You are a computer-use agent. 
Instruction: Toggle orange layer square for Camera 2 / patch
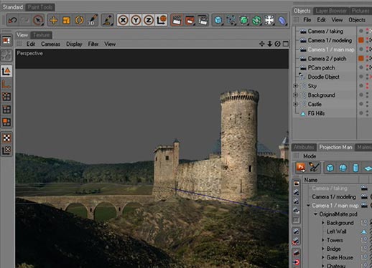(x=361, y=58)
